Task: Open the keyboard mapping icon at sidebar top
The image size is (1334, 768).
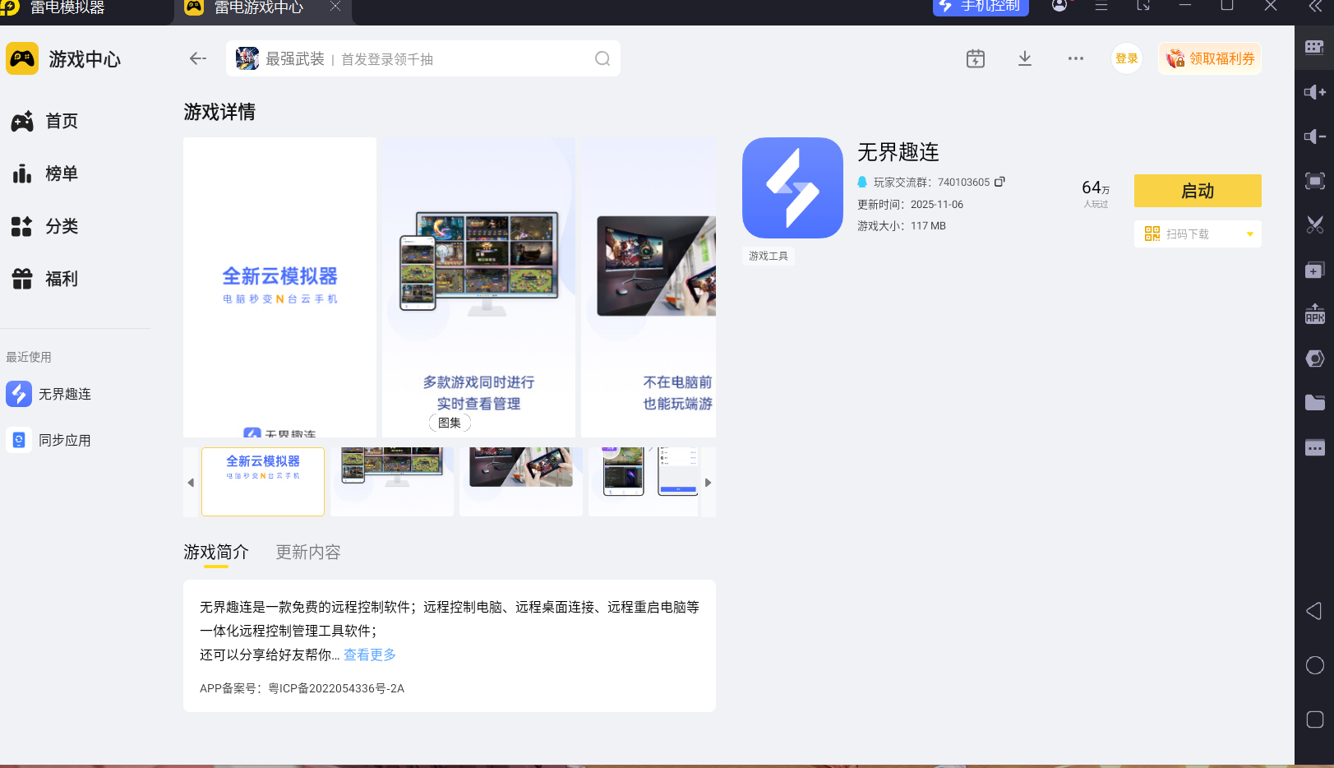Action: coord(1315,47)
